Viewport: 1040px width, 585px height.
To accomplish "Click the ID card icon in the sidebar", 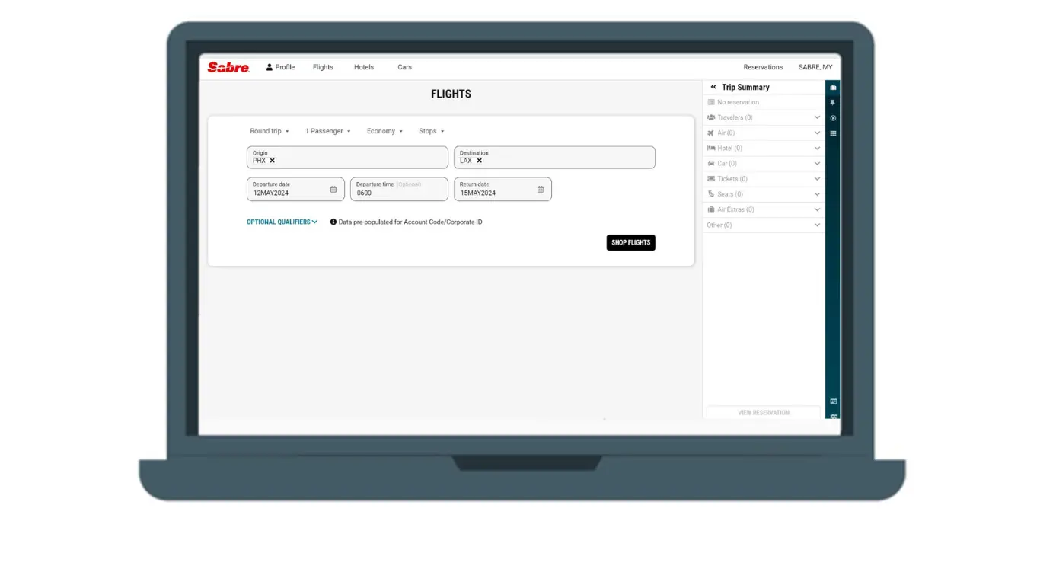I will point(833,401).
